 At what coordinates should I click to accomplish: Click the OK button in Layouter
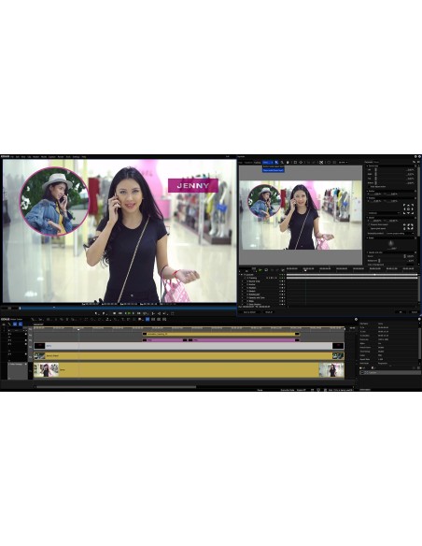tap(401, 312)
